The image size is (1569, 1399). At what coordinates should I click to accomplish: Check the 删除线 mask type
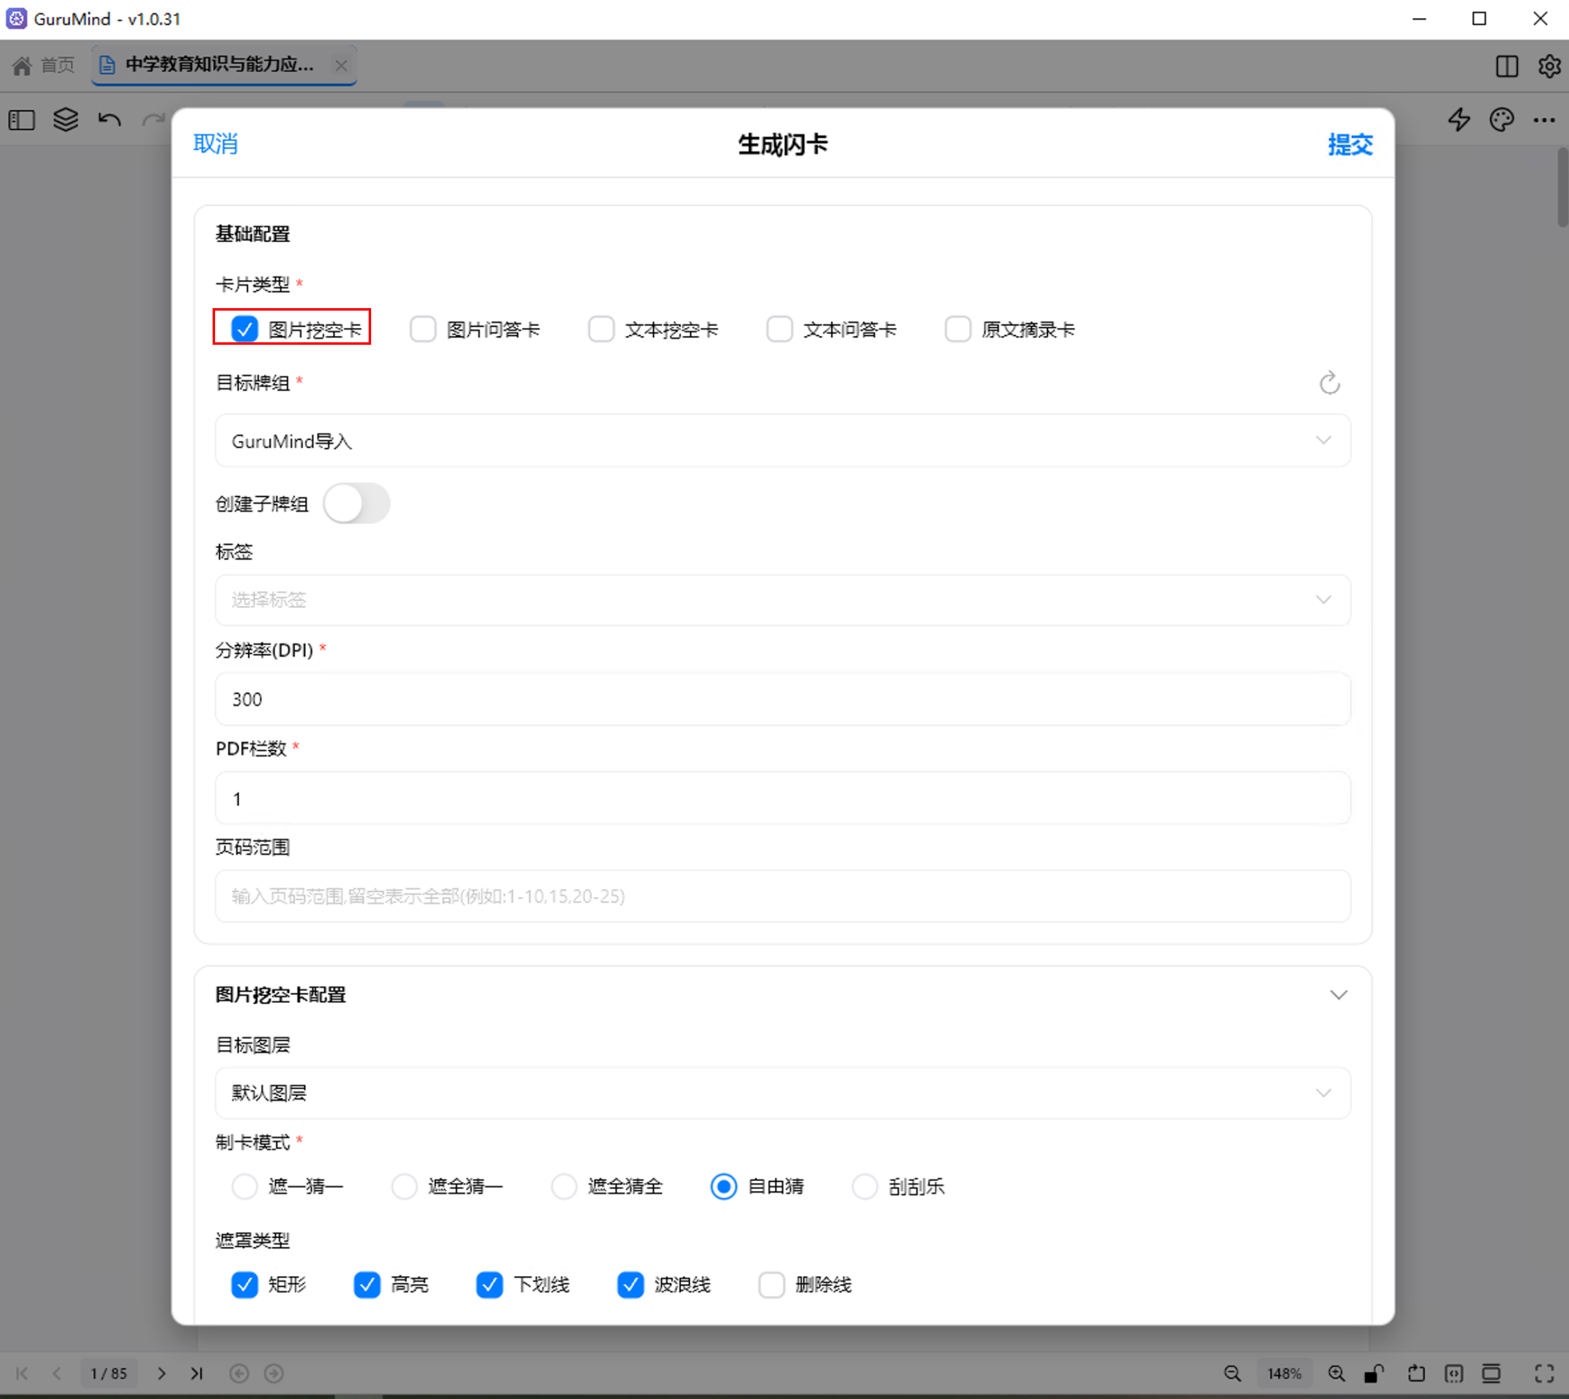[771, 1285]
